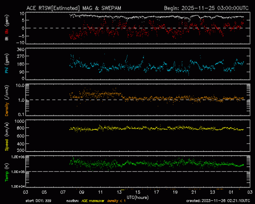Click the 'caution:' legend label
Viewport: 255px width, 204px height.
(x=73, y=201)
